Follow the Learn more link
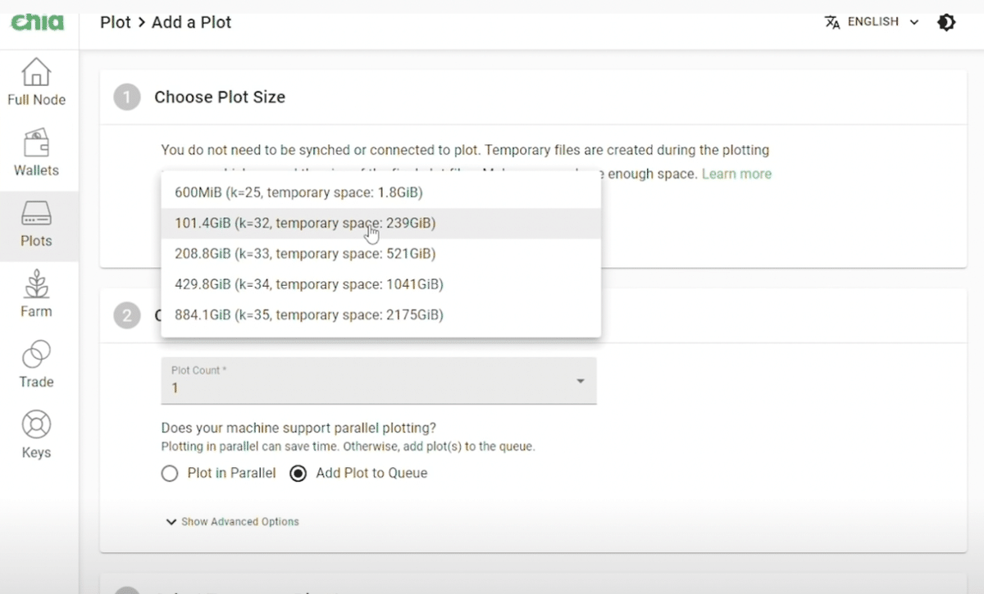 click(736, 174)
